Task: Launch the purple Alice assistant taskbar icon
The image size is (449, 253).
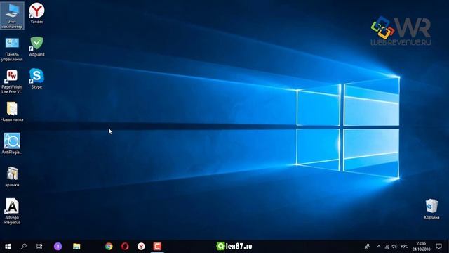Action: (58, 247)
